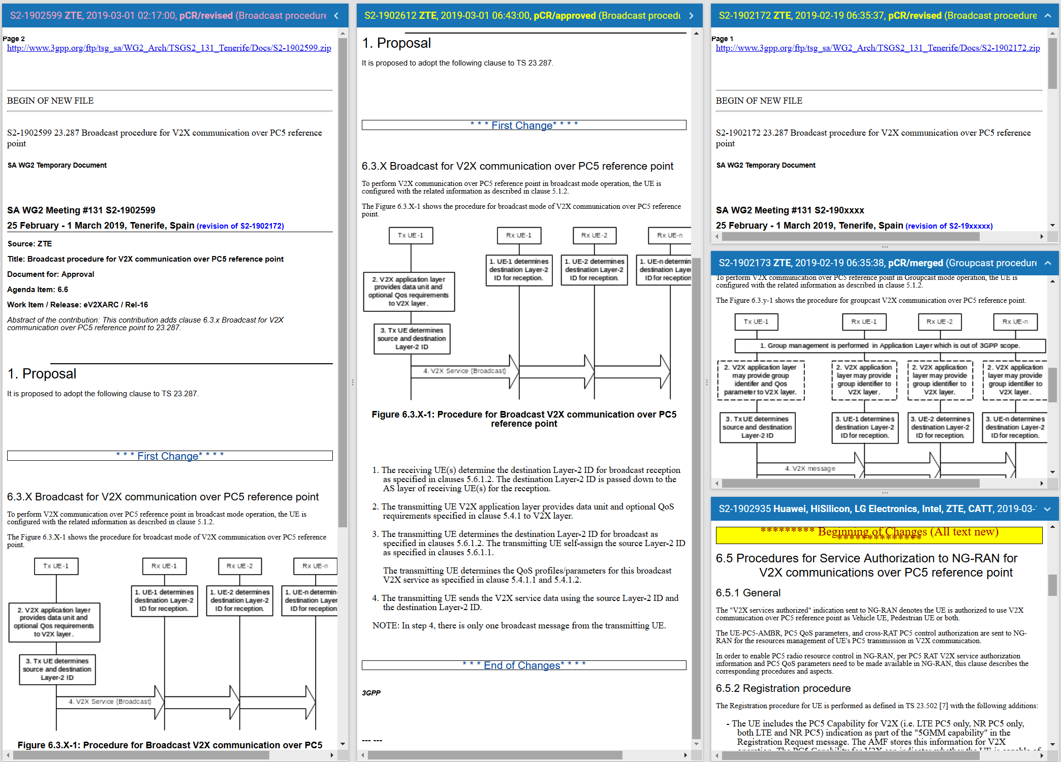The image size is (1061, 762).
Task: Click S2-1902612 ZTE pCR/approved title bar
Action: pos(529,16)
